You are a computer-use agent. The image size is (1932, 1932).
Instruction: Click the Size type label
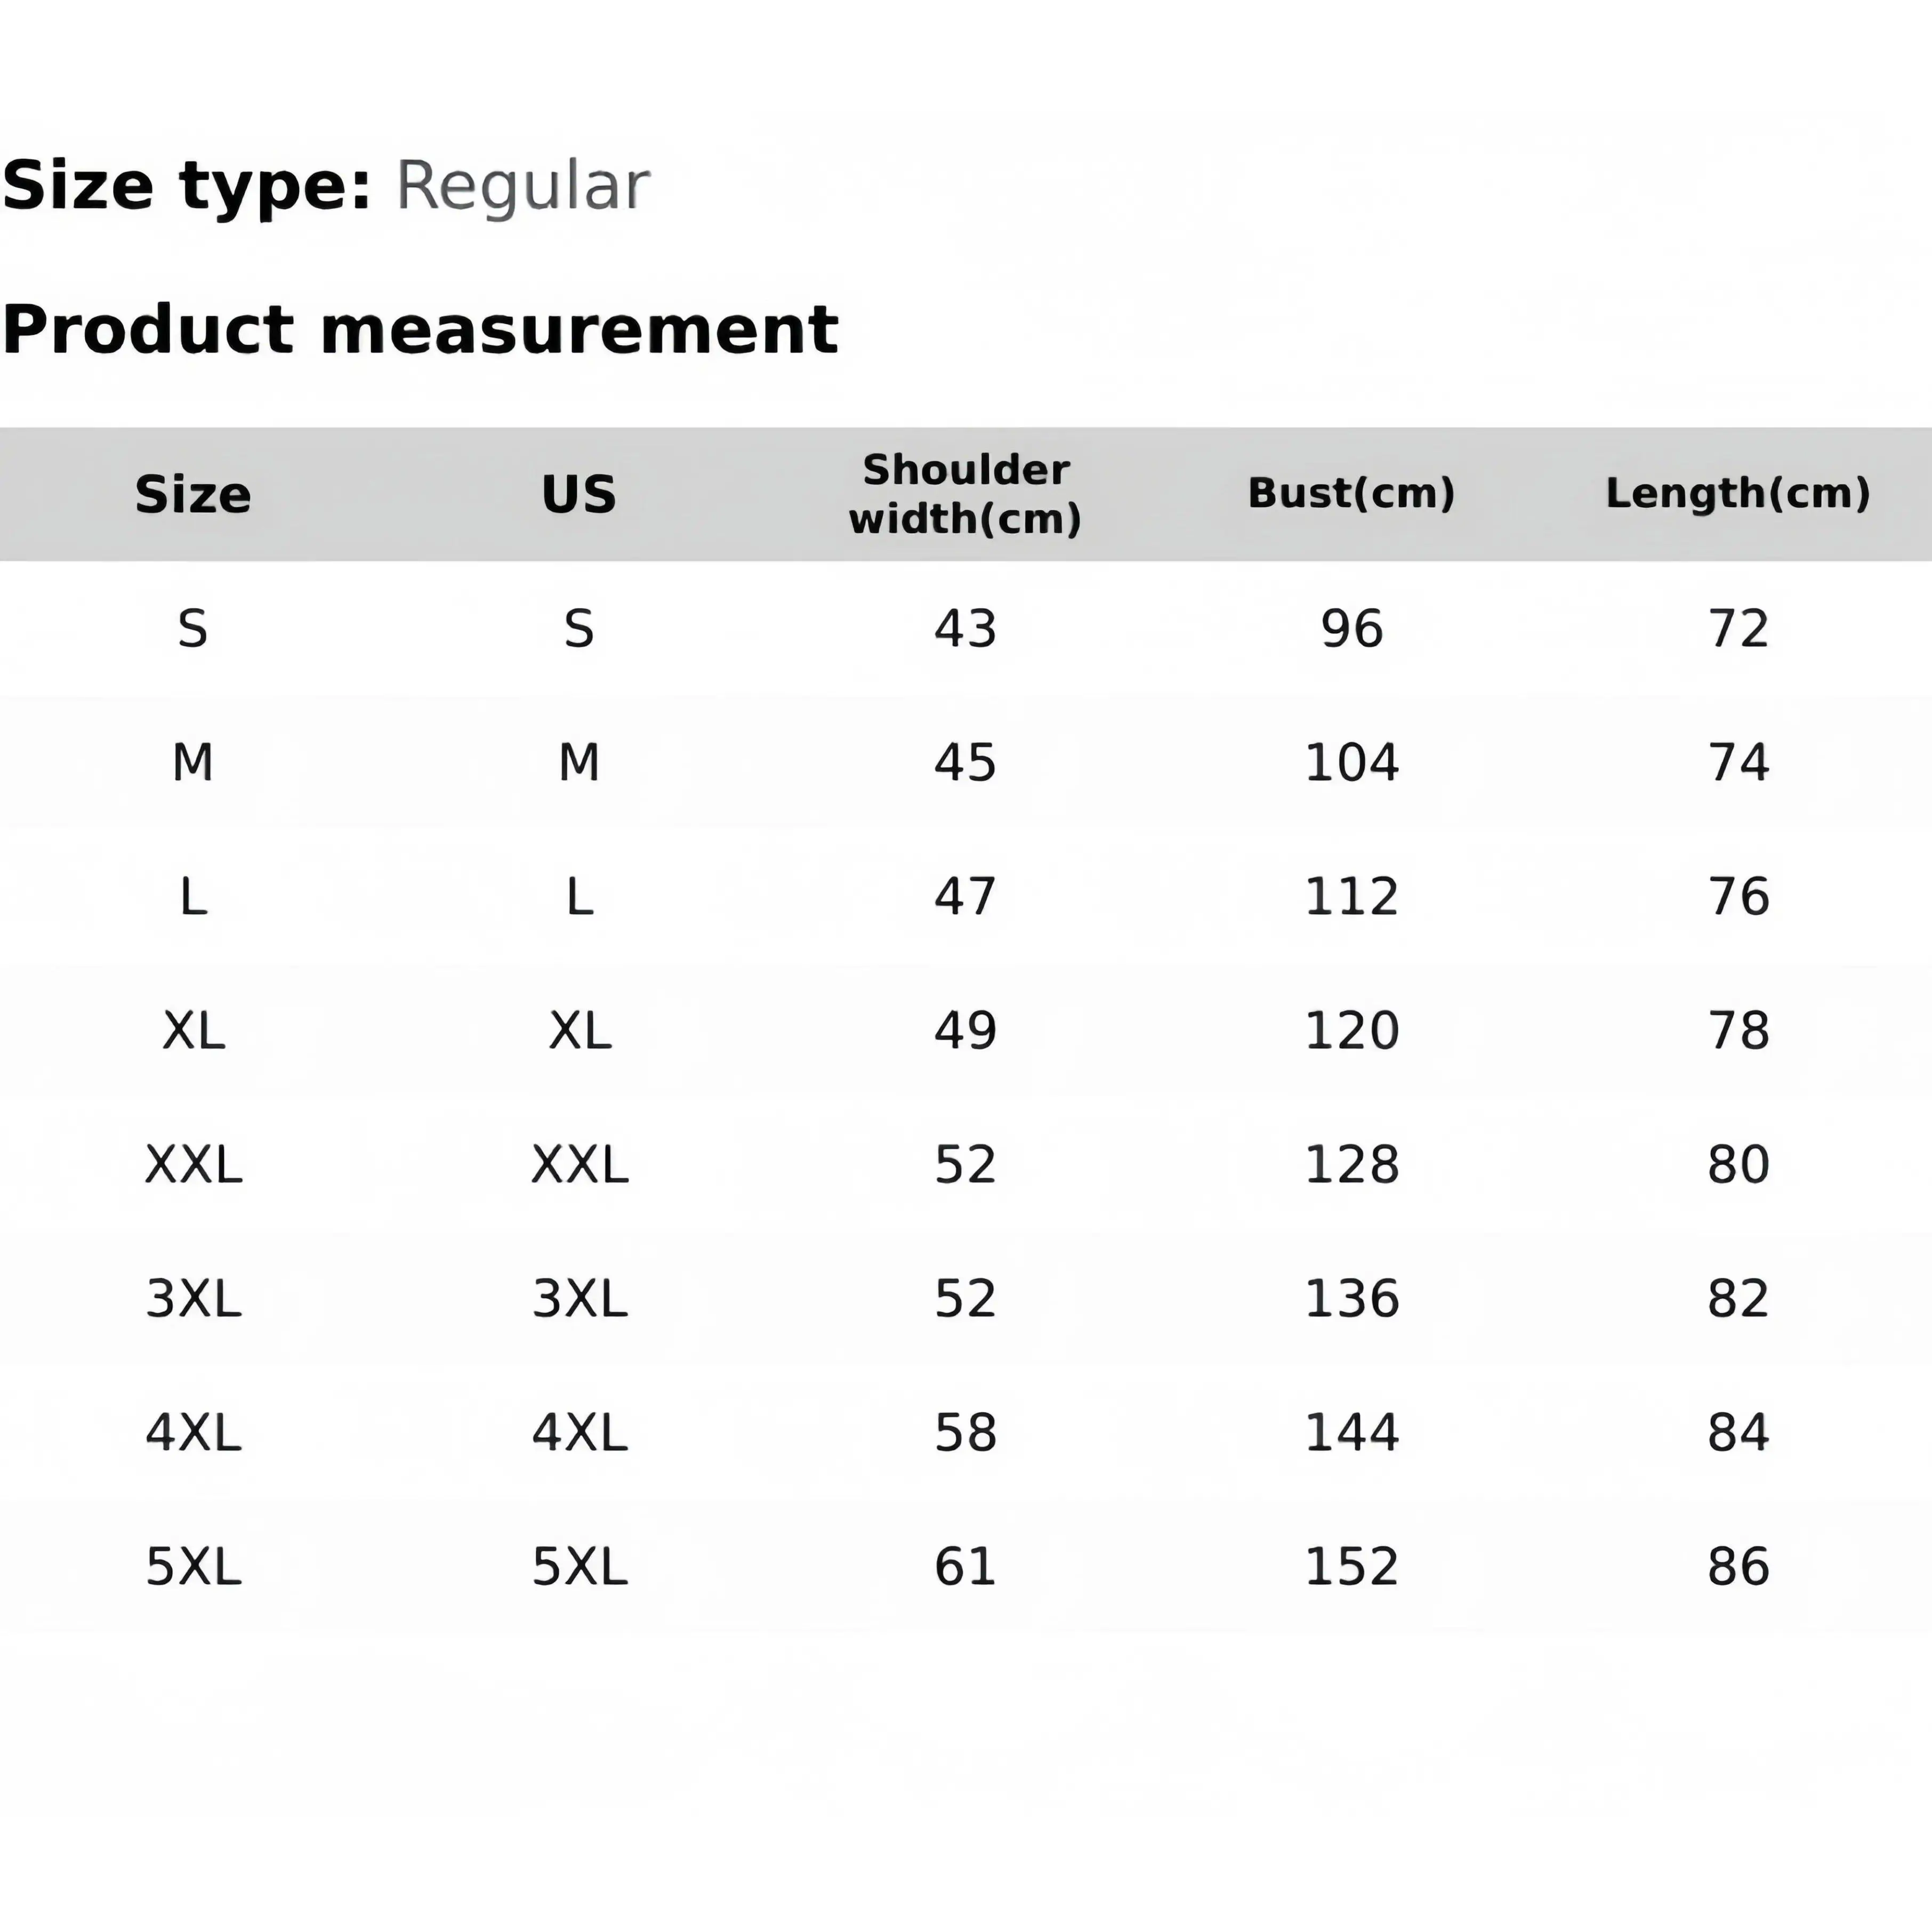coord(187,186)
